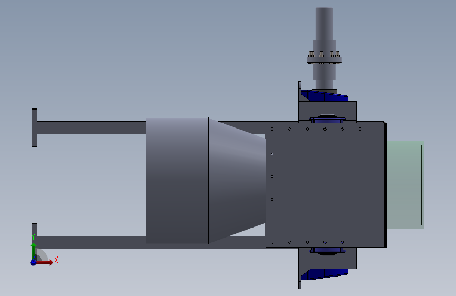456x296 pixels.
Task: Select the upper blue bearing housing
Action: 327,120
